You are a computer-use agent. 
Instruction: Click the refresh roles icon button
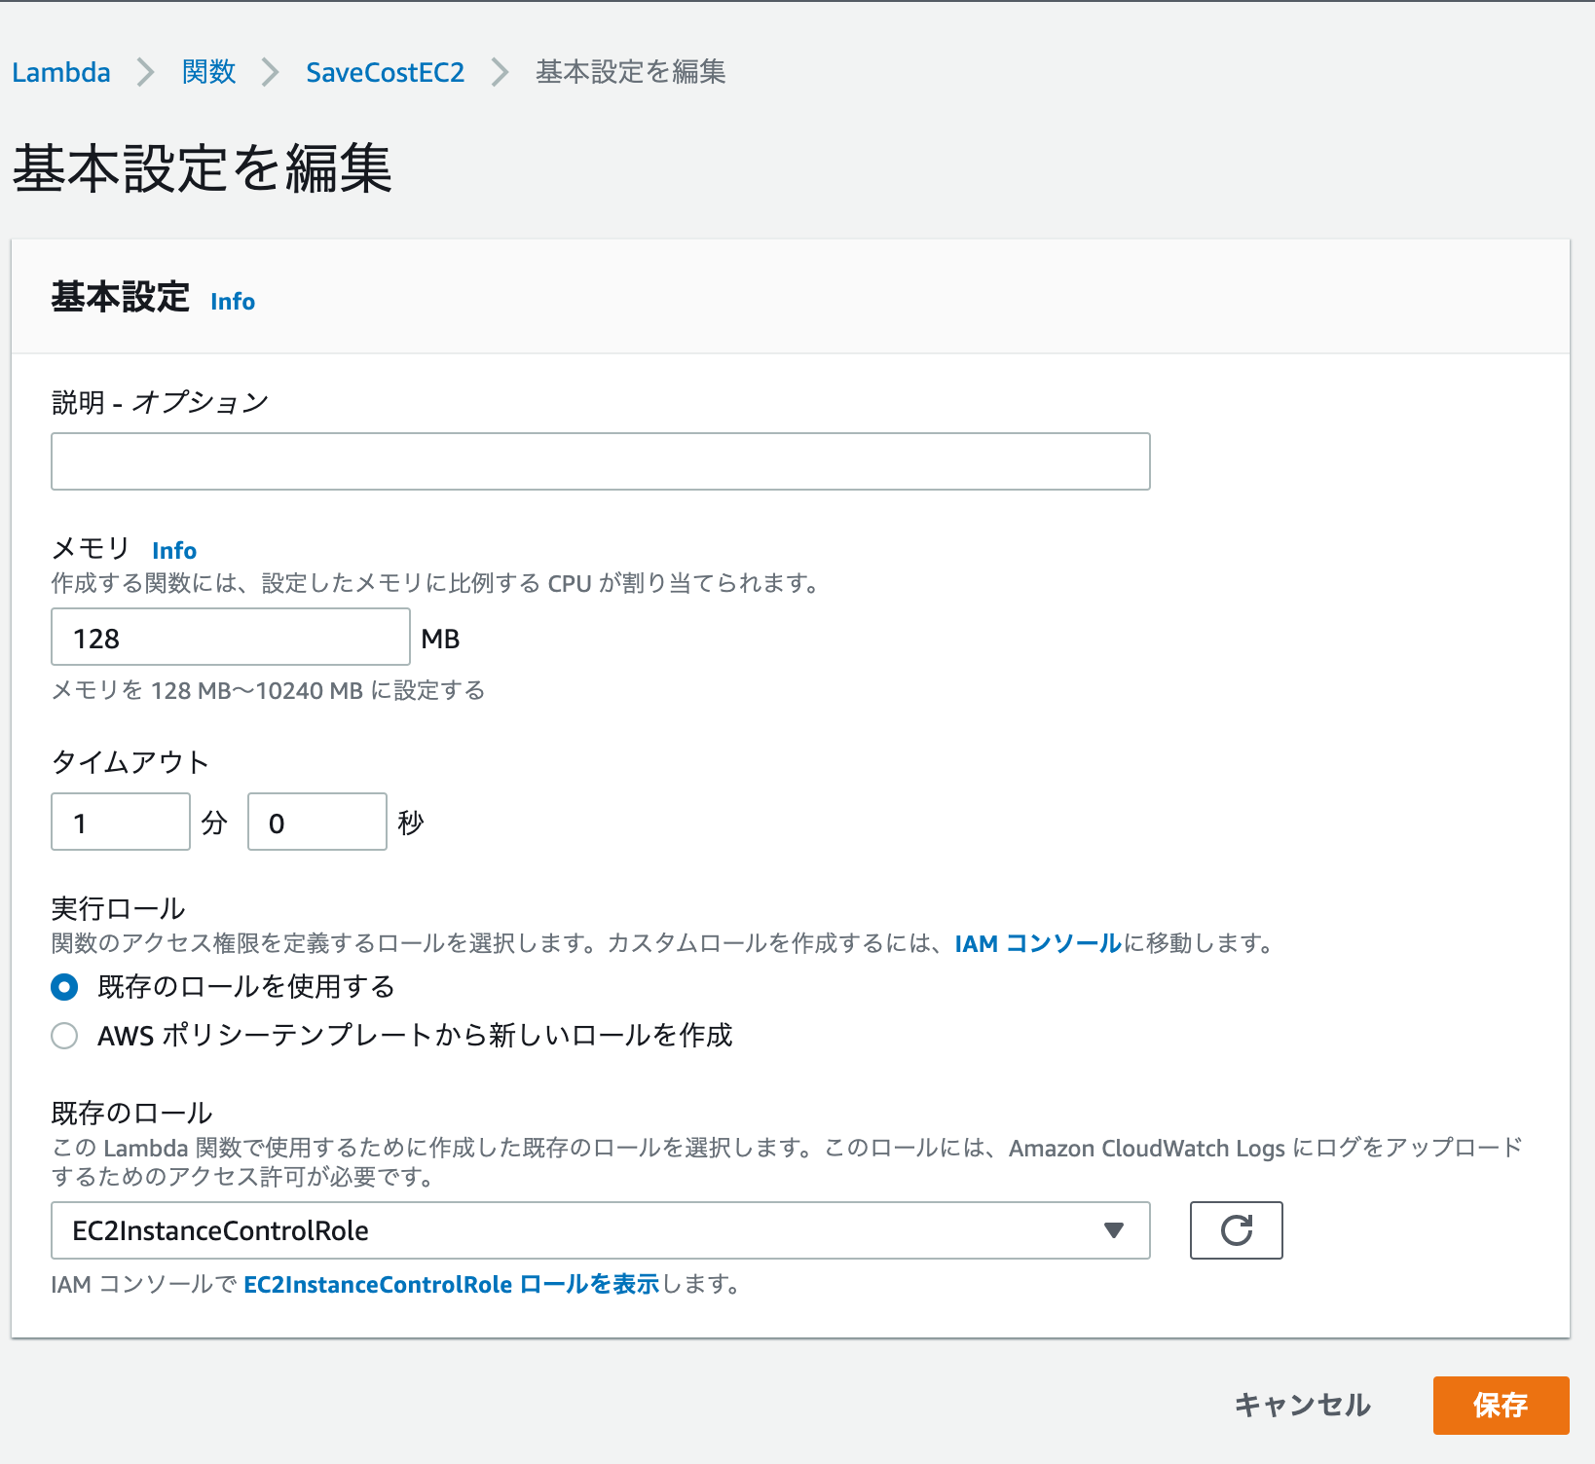(1237, 1230)
